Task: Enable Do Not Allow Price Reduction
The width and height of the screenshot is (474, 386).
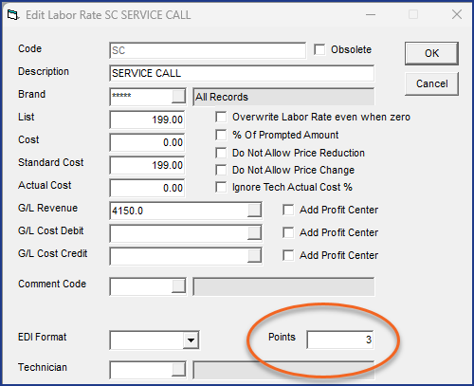Action: pyautogui.click(x=221, y=153)
